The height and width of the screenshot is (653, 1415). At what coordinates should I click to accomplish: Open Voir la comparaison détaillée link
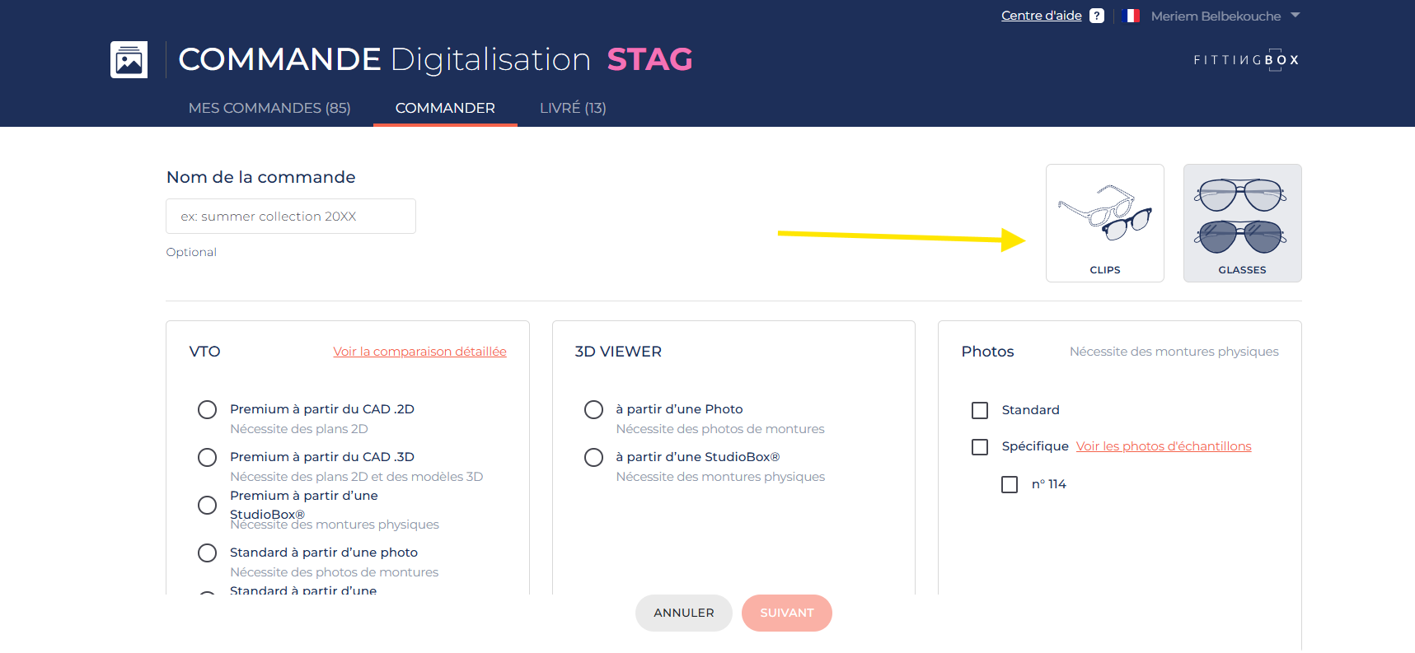click(x=419, y=352)
